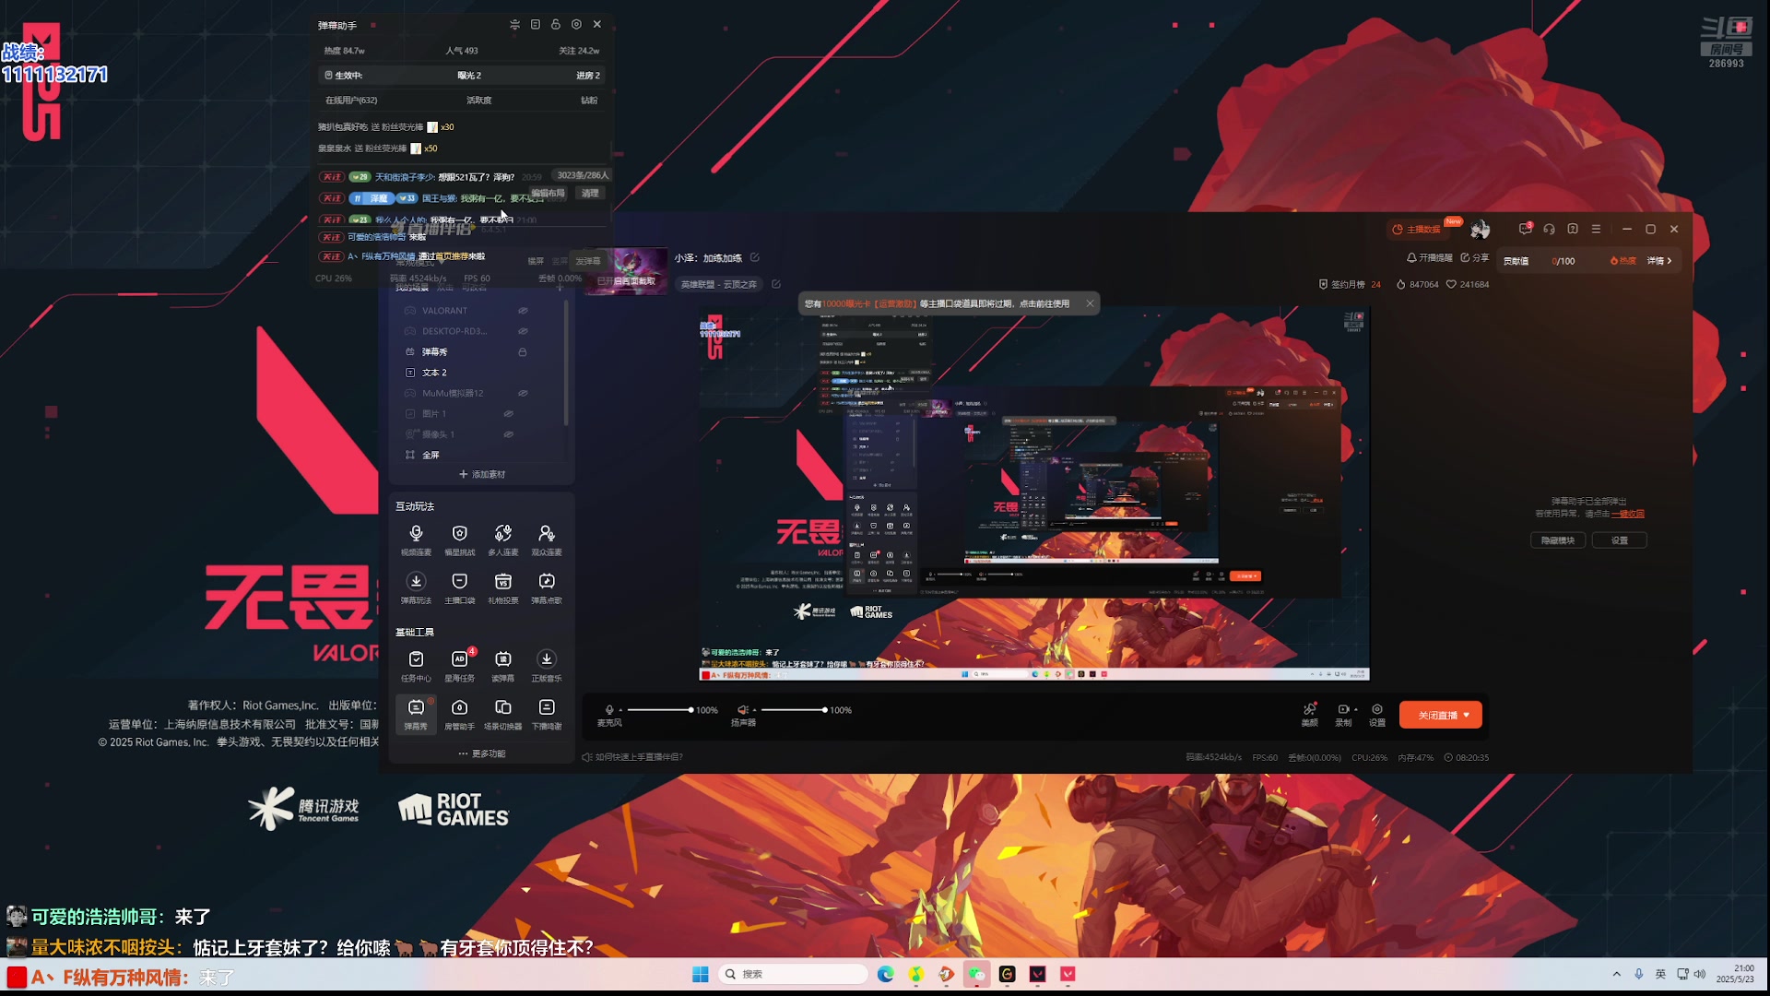This screenshot has height=996, width=1770.
Task: Open 弹幕点歌 song request tool
Action: 547,587
